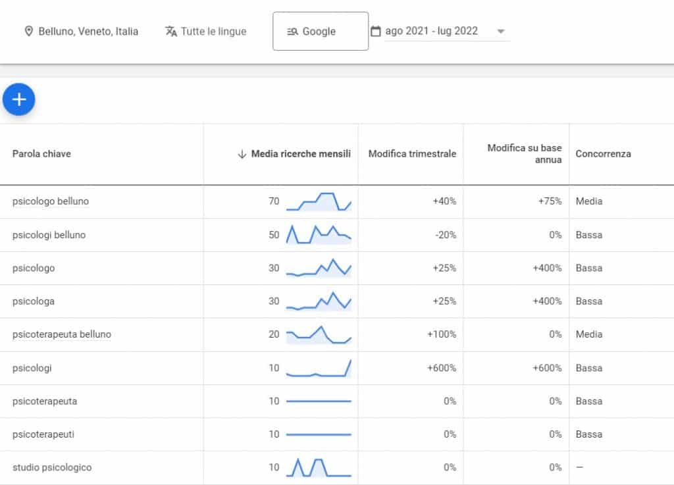Click the calendar icon by date range
The height and width of the screenshot is (485, 674).
(376, 31)
